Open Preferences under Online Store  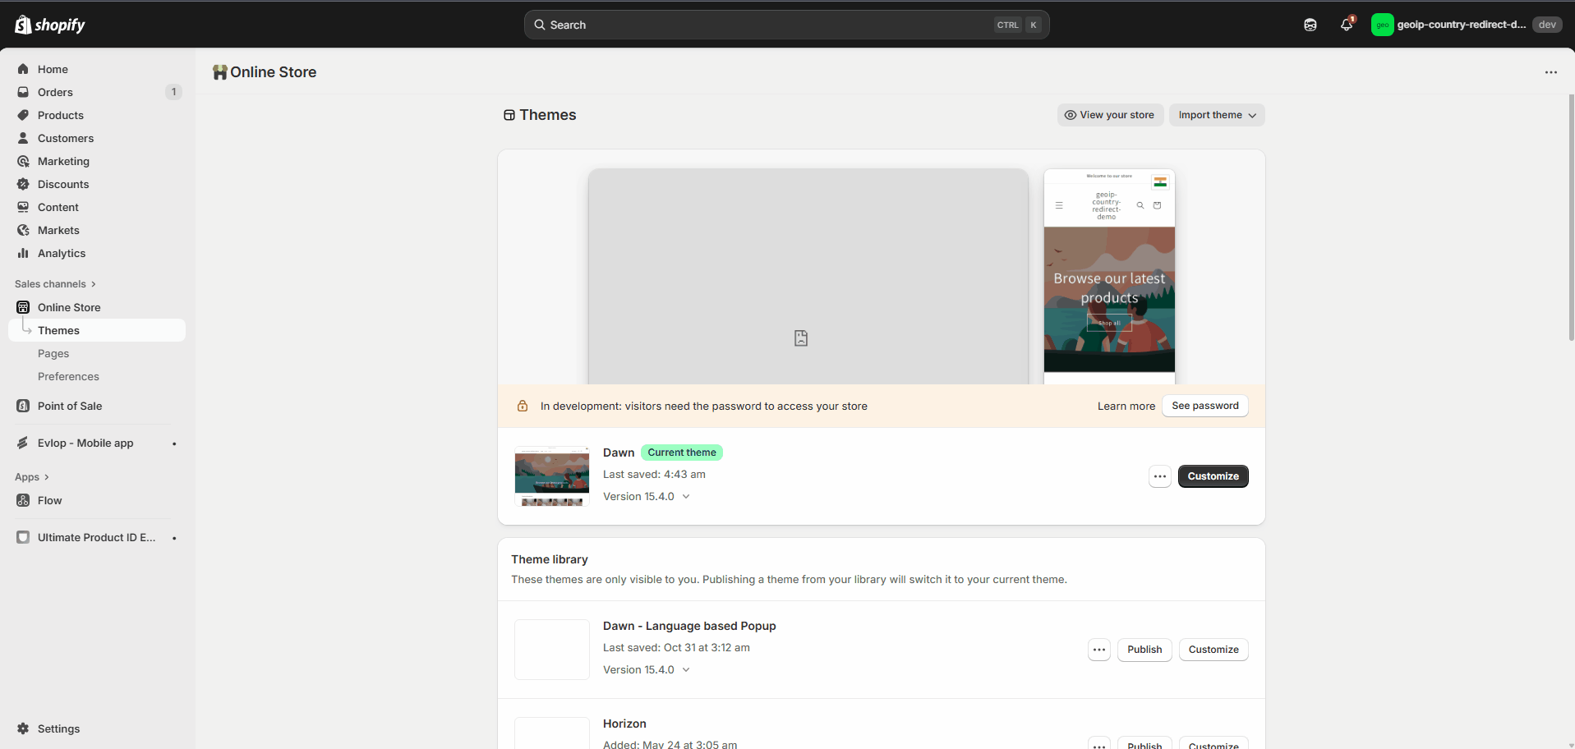[68, 376]
